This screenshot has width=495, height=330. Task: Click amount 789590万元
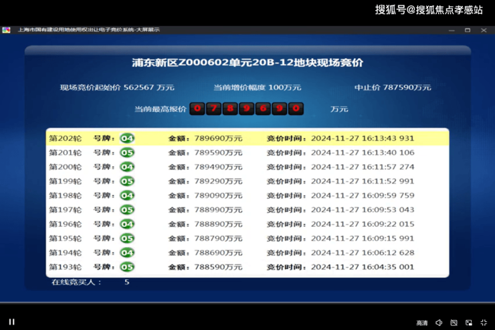click(218, 153)
